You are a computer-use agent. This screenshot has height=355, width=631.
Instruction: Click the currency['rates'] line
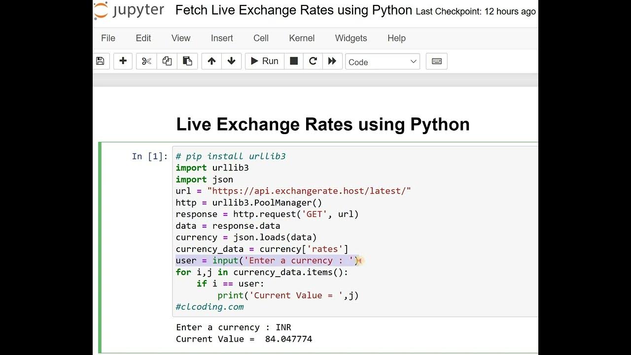pyautogui.click(x=262, y=249)
